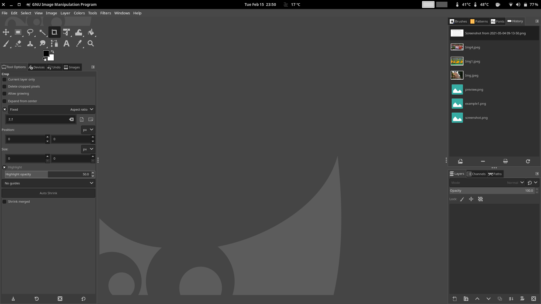The height and width of the screenshot is (304, 541).
Task: Check the Shrink merged option
Action: click(x=5, y=202)
